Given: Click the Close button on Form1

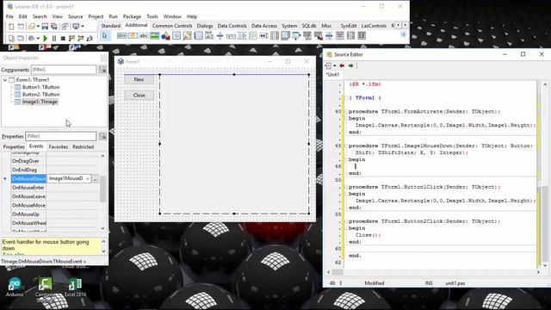Looking at the screenshot, I should coord(139,96).
